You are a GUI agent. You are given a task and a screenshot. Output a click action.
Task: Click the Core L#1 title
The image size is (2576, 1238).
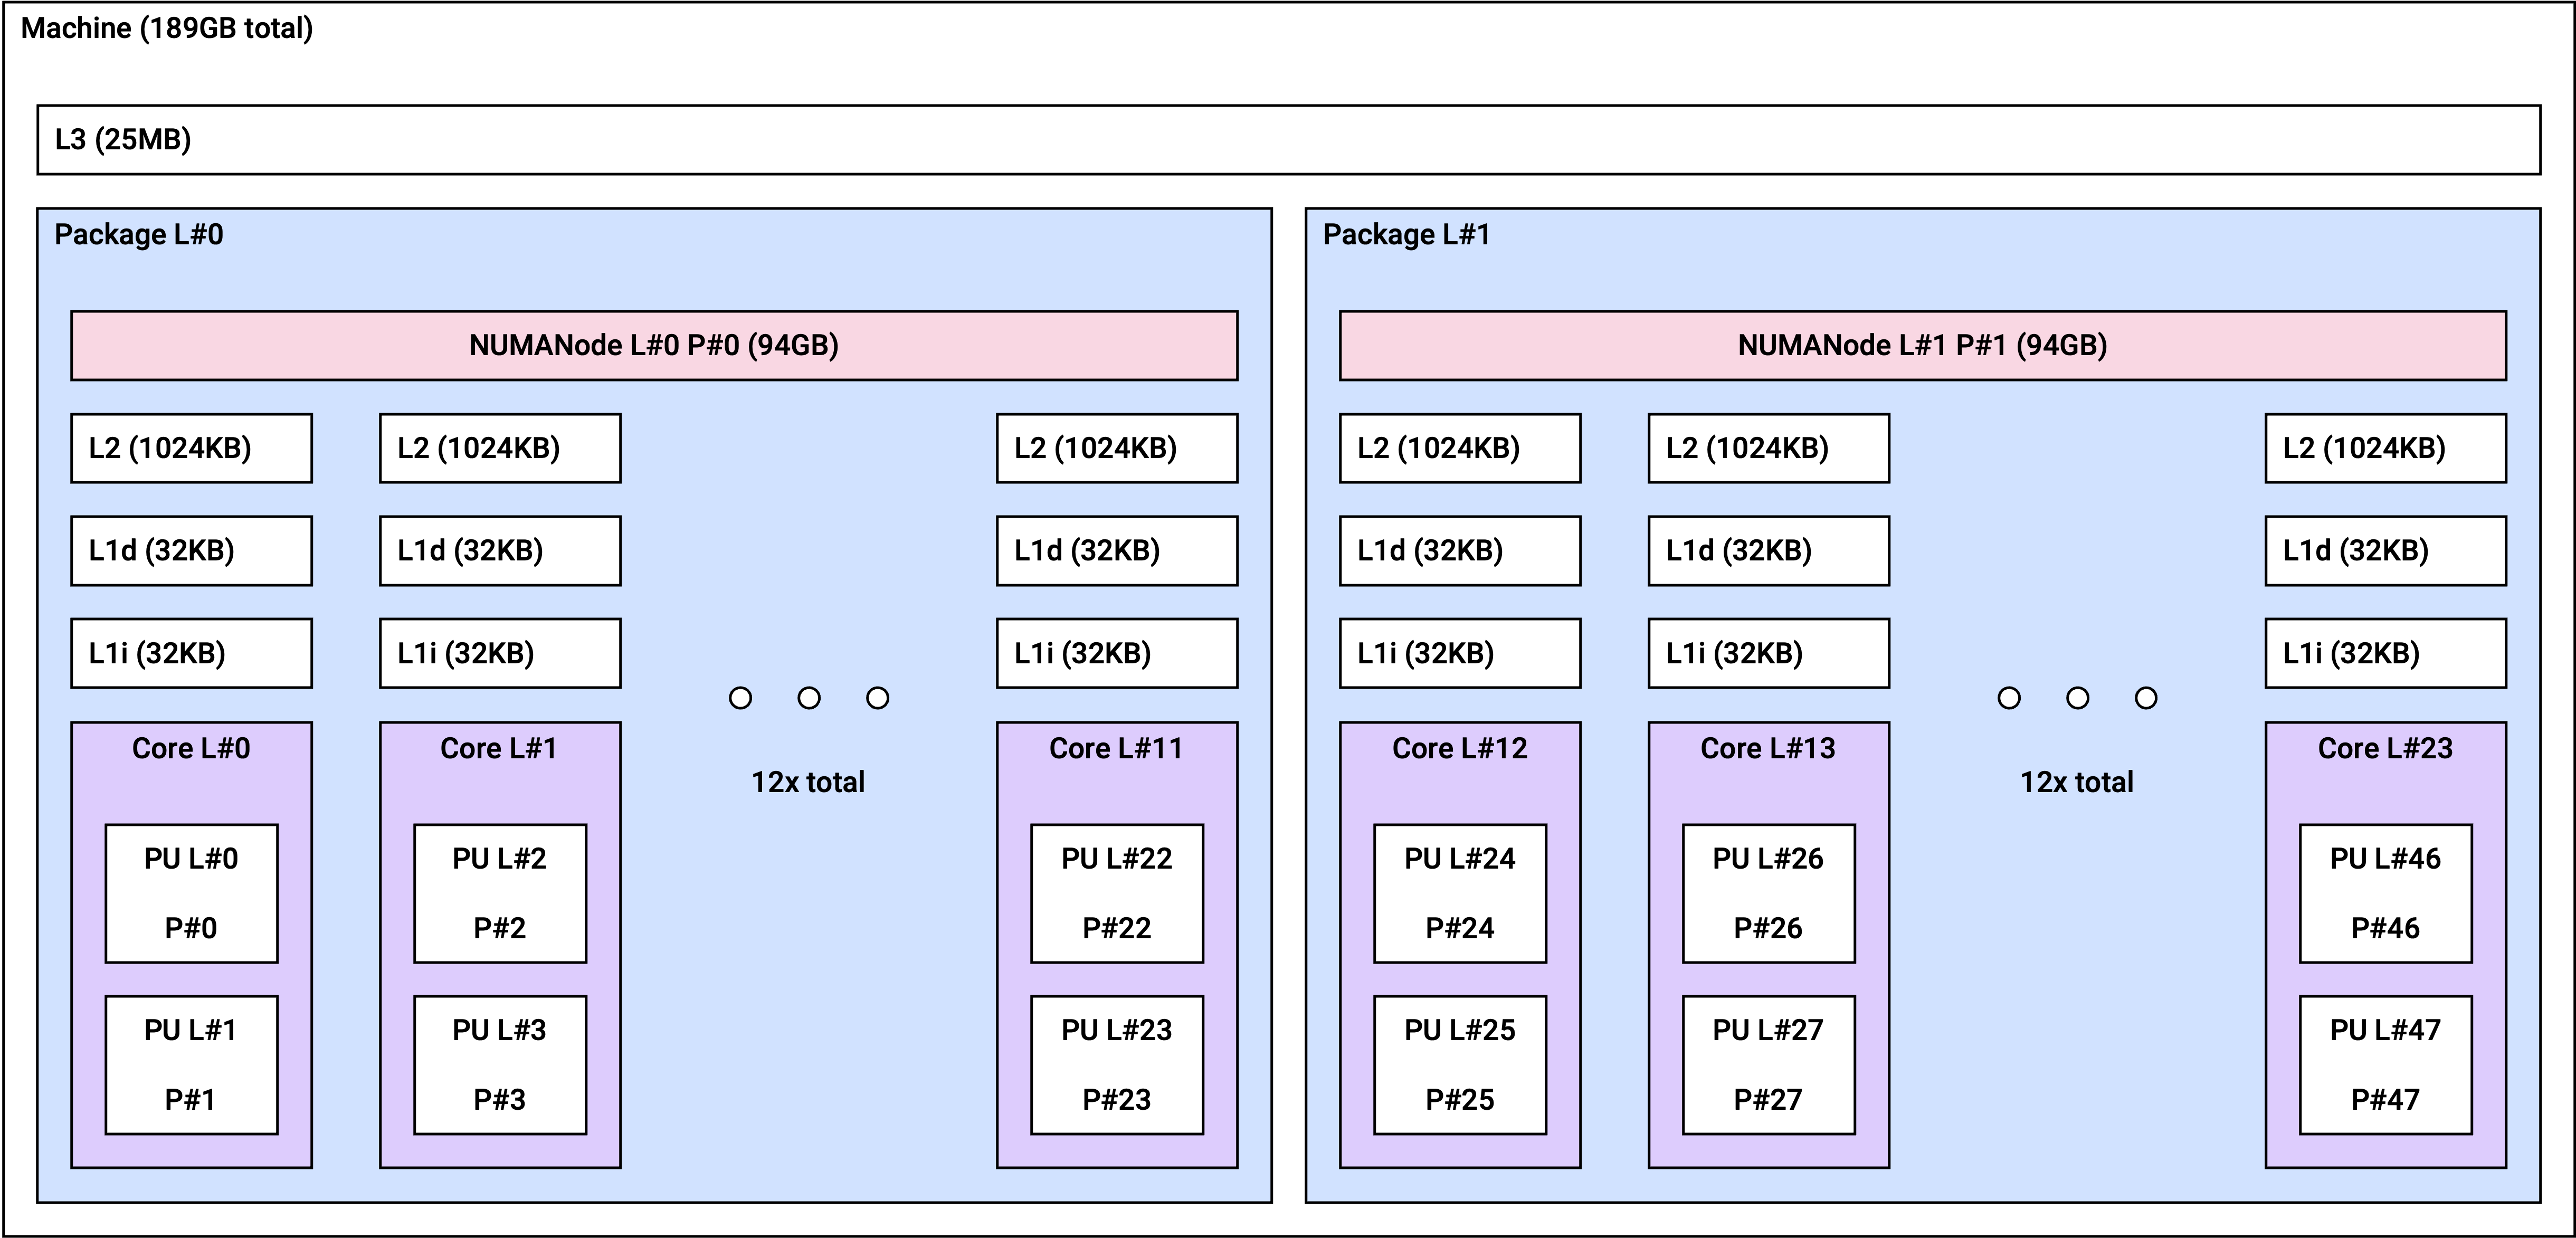coord(499,748)
